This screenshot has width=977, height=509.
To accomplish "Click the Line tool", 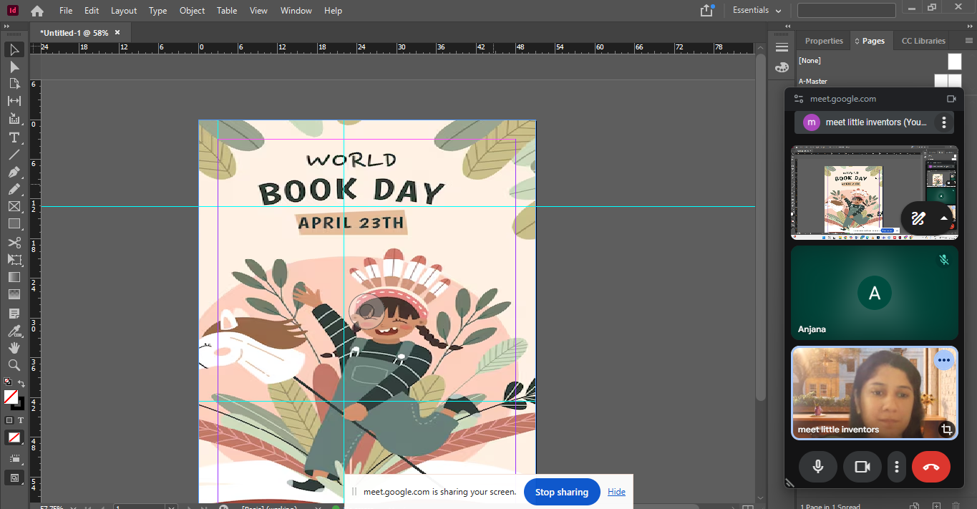I will coord(14,155).
